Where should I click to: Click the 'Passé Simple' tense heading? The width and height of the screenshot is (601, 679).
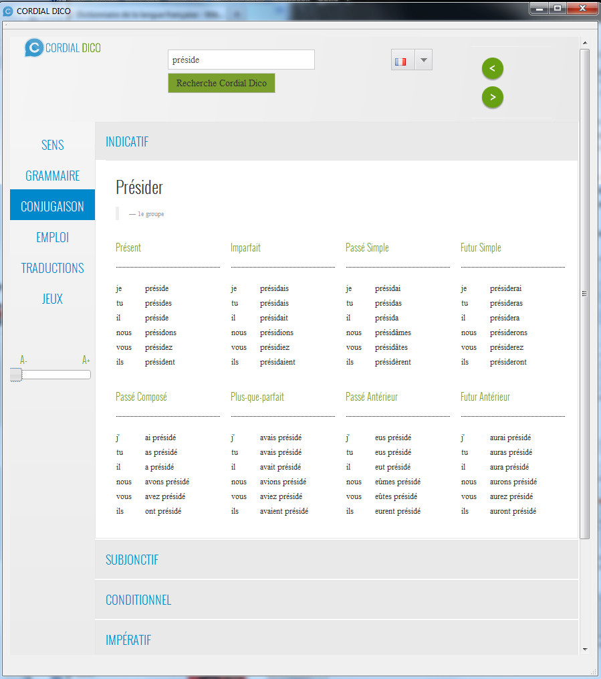click(x=367, y=248)
